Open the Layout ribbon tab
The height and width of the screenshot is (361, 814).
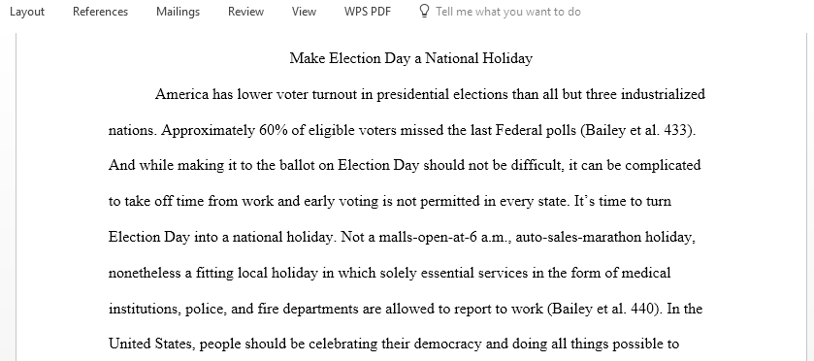[27, 12]
